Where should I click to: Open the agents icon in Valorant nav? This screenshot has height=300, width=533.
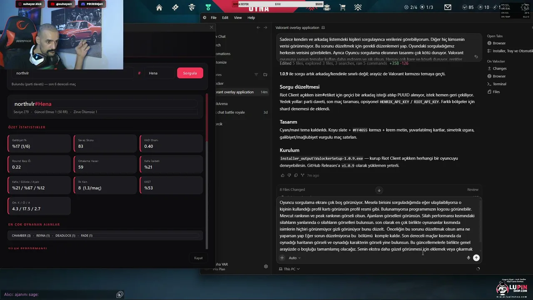pos(192,7)
